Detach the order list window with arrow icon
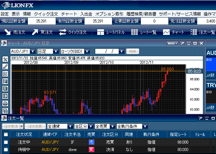 [x=200, y=118]
